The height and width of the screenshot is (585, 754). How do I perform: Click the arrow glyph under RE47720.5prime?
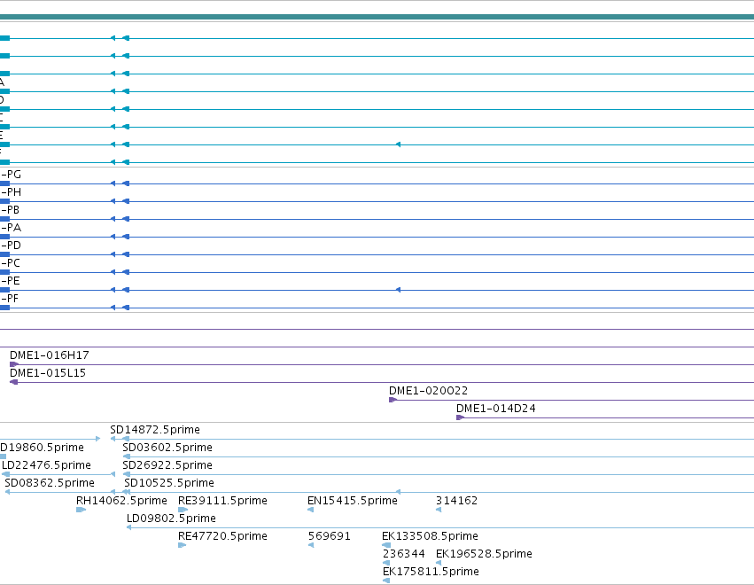[182, 545]
